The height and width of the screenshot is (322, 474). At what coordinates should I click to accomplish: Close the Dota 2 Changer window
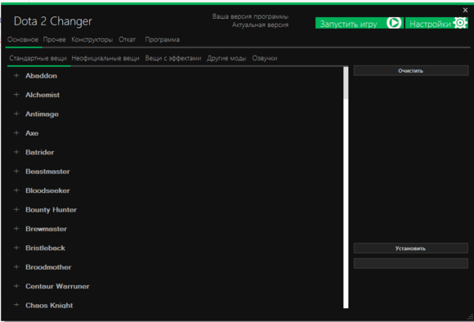tap(465, 10)
